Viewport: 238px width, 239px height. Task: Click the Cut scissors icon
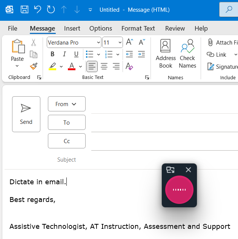coord(34,43)
